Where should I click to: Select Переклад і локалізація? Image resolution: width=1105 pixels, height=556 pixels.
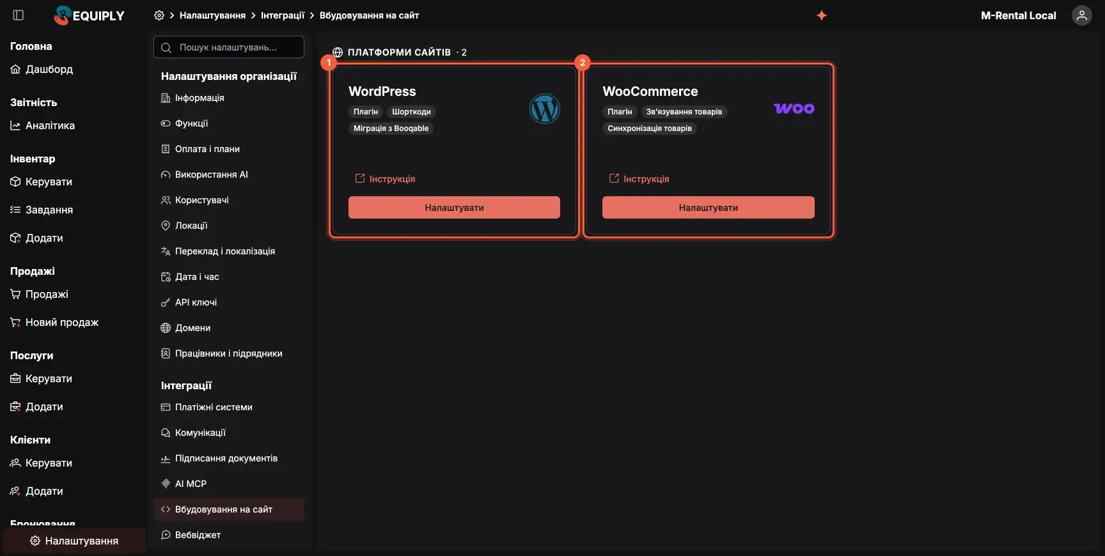tap(229, 251)
